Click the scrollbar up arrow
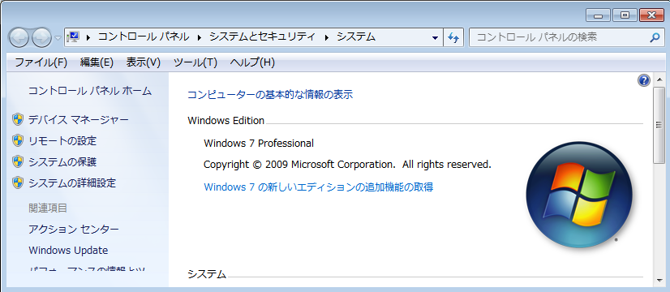 (659, 79)
